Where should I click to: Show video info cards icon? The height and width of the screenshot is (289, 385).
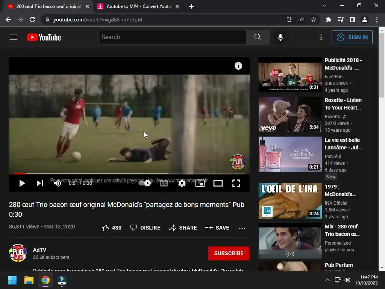pos(238,66)
